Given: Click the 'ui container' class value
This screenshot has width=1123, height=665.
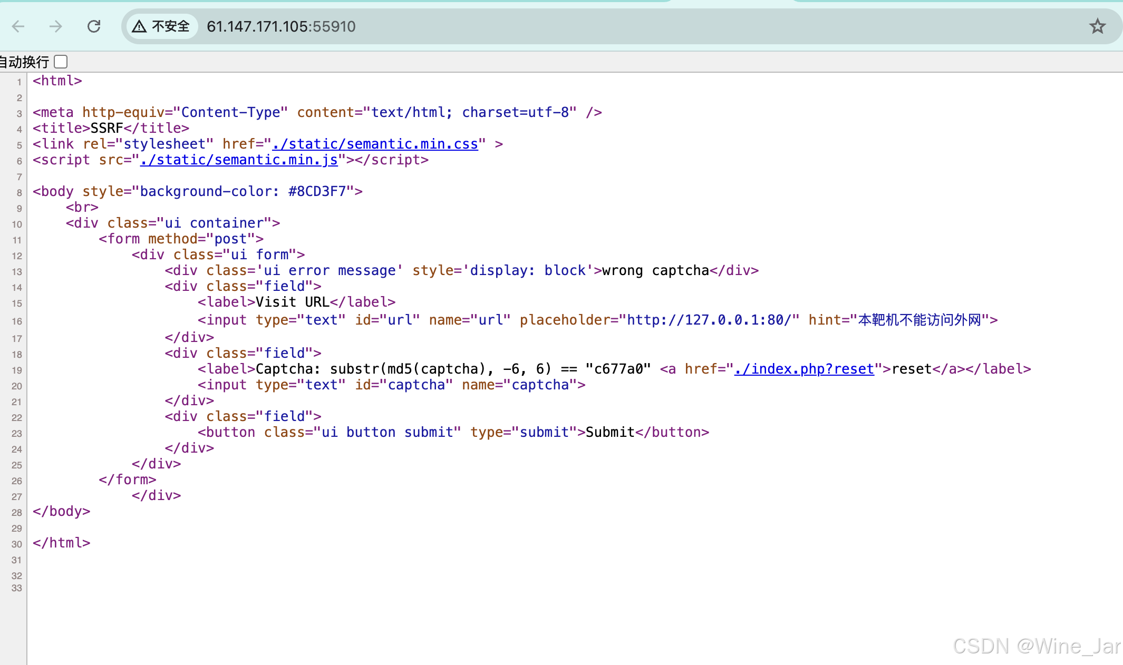Looking at the screenshot, I should click(214, 223).
